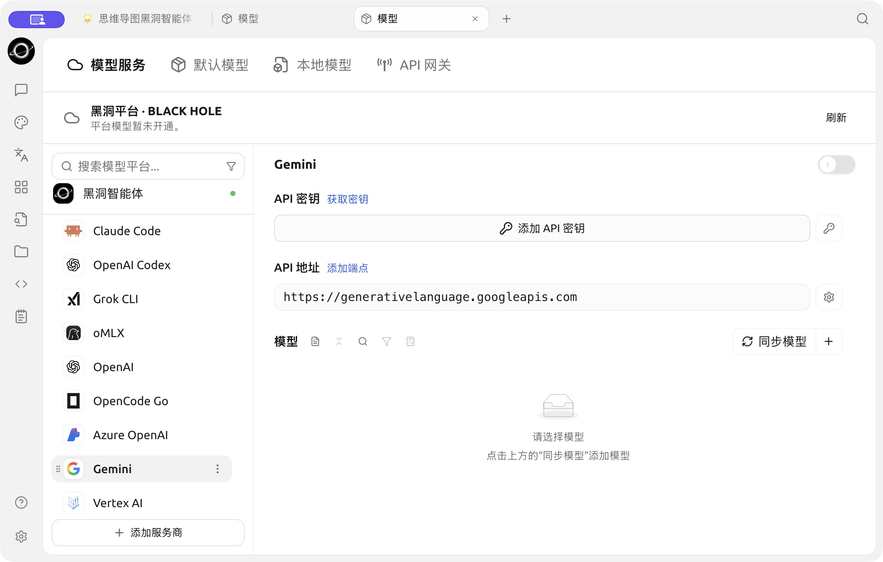Open Gemini row three-dot menu
The width and height of the screenshot is (883, 562).
218,469
